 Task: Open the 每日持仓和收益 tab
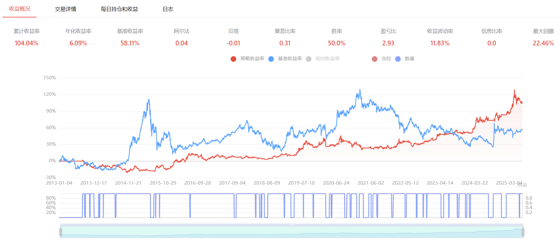[x=119, y=9]
